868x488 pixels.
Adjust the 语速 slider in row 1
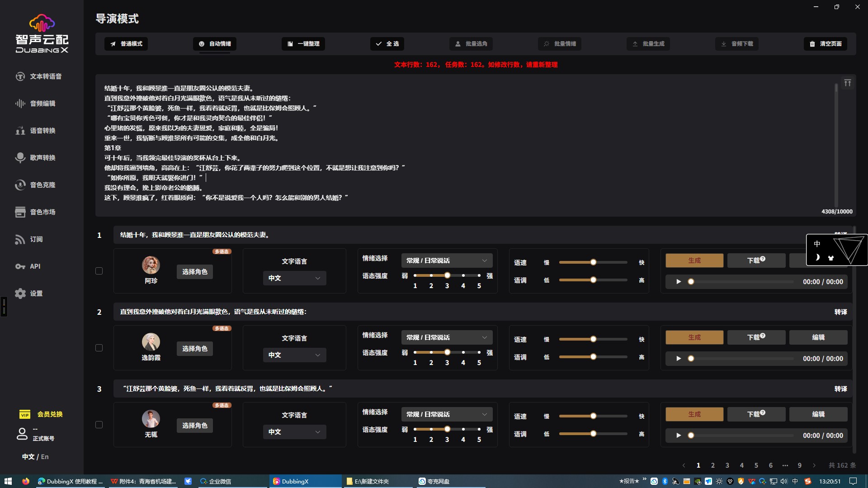point(593,262)
